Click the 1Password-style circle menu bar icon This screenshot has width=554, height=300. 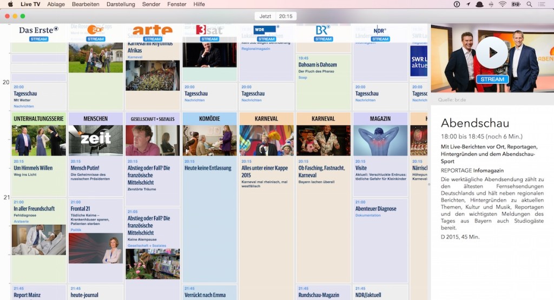(x=457, y=4)
